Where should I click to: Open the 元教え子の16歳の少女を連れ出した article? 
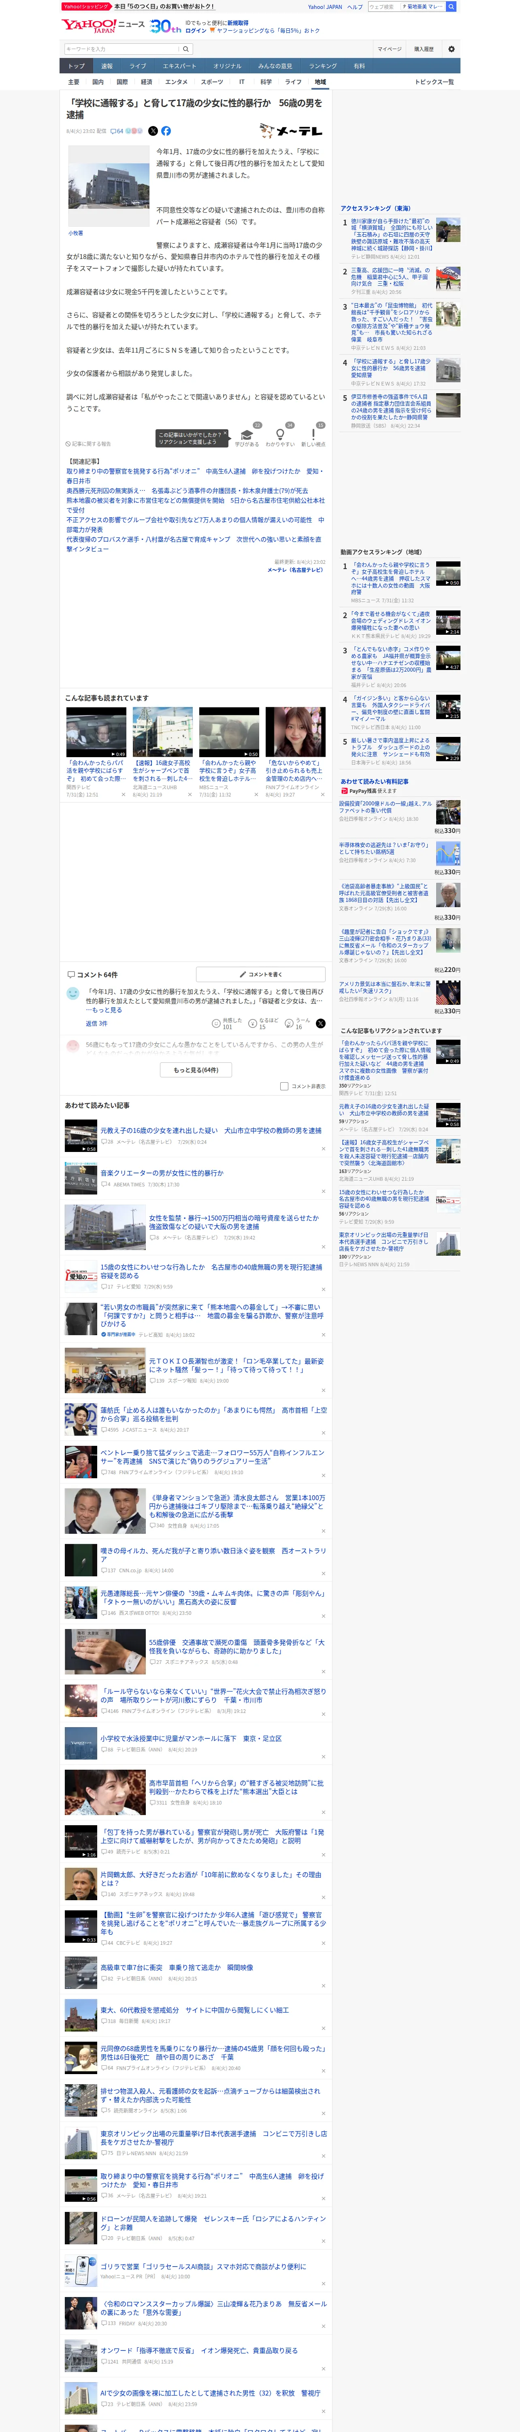[211, 1130]
